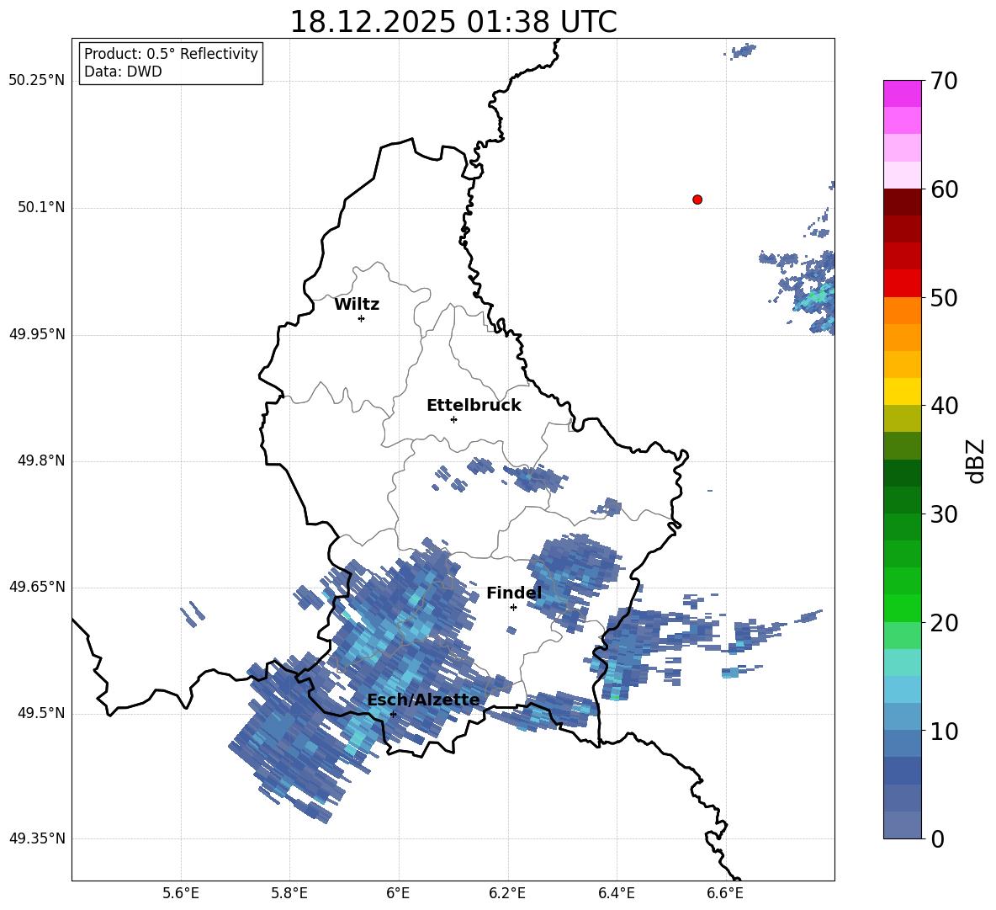The image size is (996, 910).
Task: Pick the turquoise swatch between 10 and 20
Action: click(x=903, y=663)
